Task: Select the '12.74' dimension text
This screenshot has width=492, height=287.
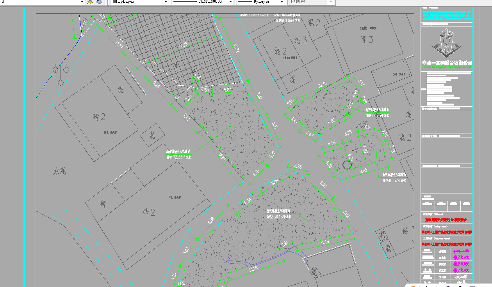Action: click(x=235, y=48)
